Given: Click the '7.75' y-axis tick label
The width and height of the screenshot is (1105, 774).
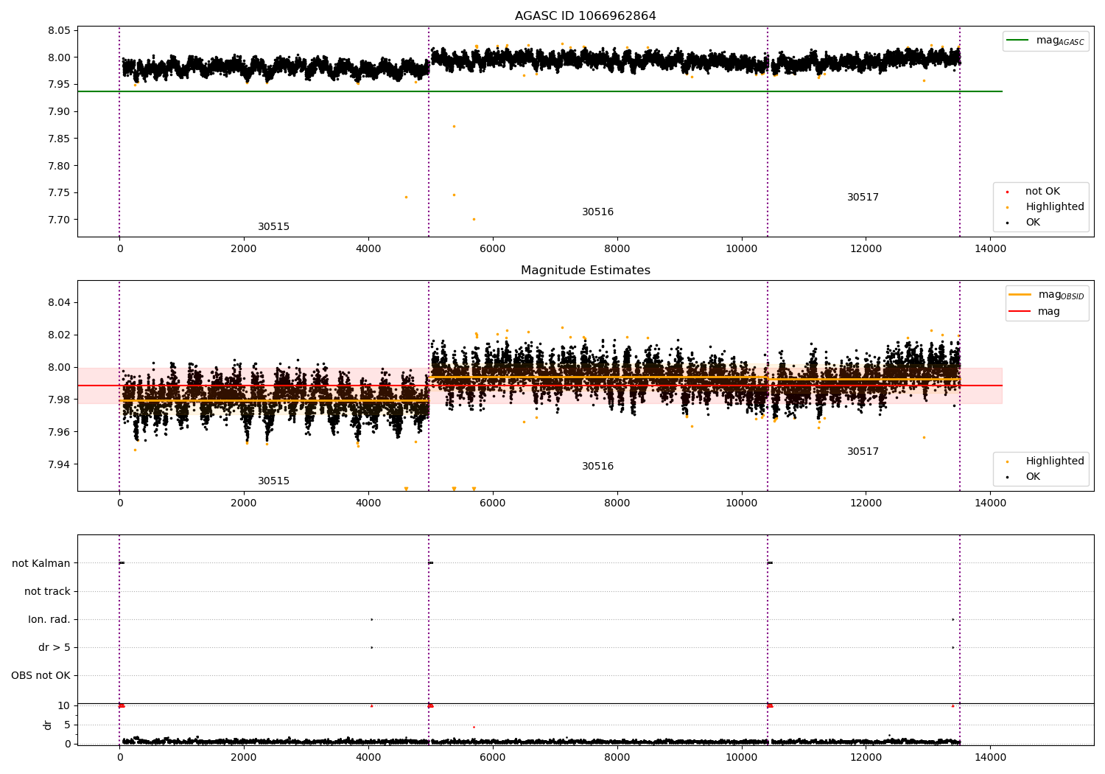Looking at the screenshot, I should point(59,193).
